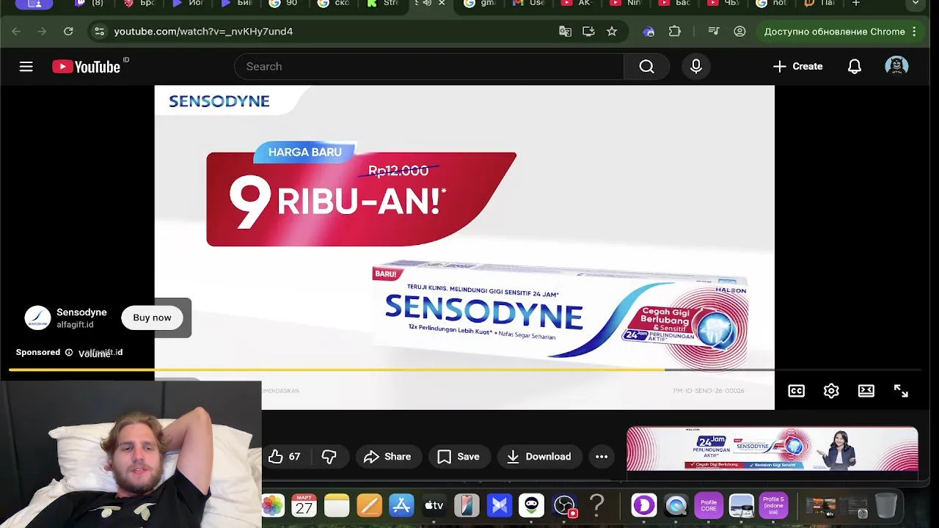Toggle closed captions on the video

tap(796, 391)
